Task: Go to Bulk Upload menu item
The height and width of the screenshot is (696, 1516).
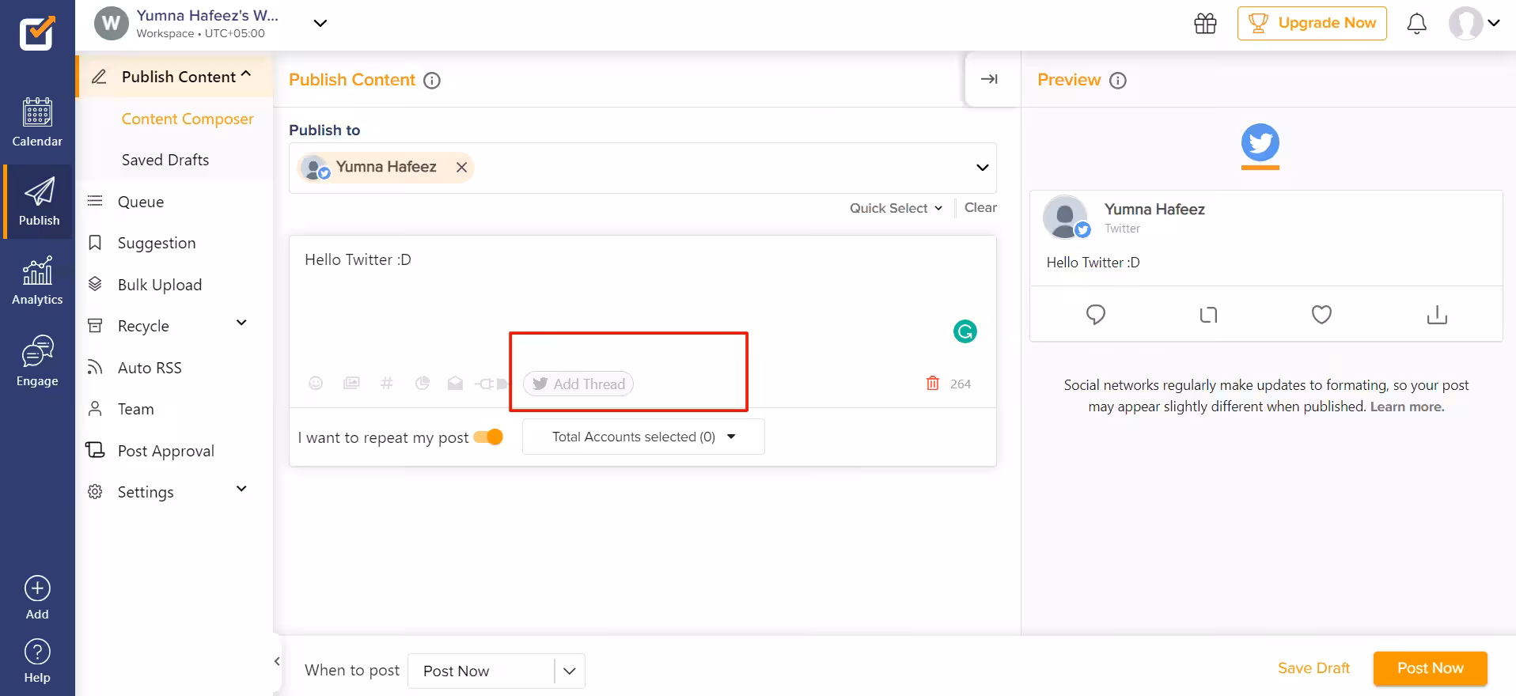Action: pos(160,285)
